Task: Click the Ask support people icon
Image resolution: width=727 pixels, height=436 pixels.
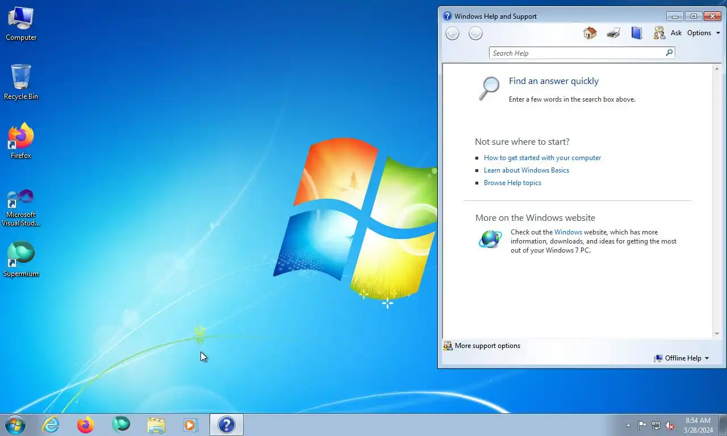Action: [x=659, y=33]
